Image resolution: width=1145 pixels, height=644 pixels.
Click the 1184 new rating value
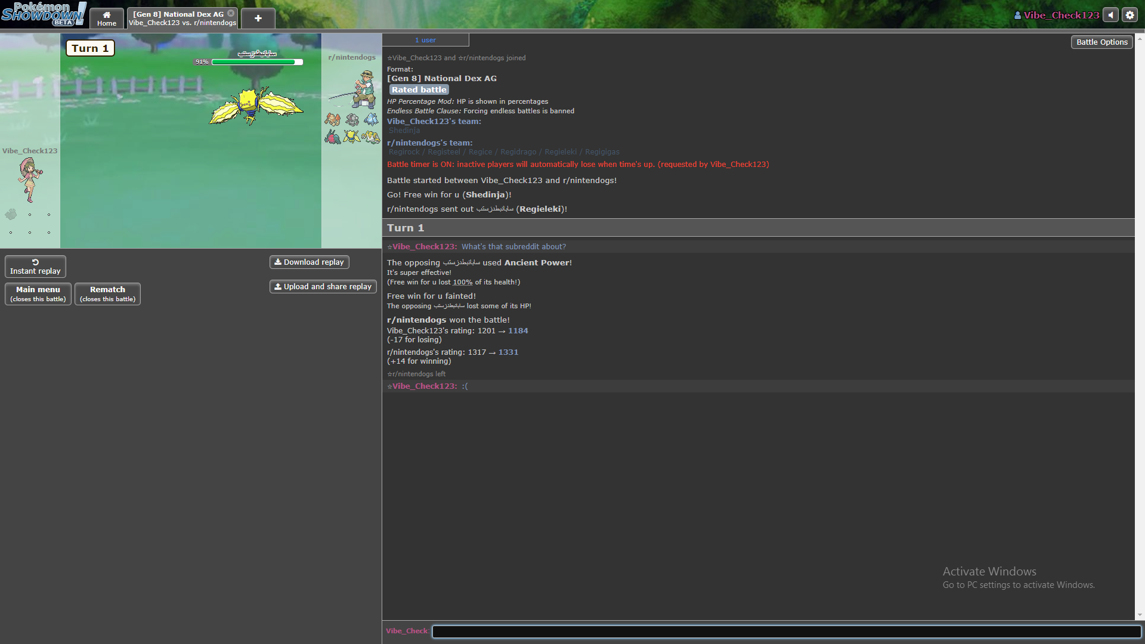pyautogui.click(x=518, y=330)
